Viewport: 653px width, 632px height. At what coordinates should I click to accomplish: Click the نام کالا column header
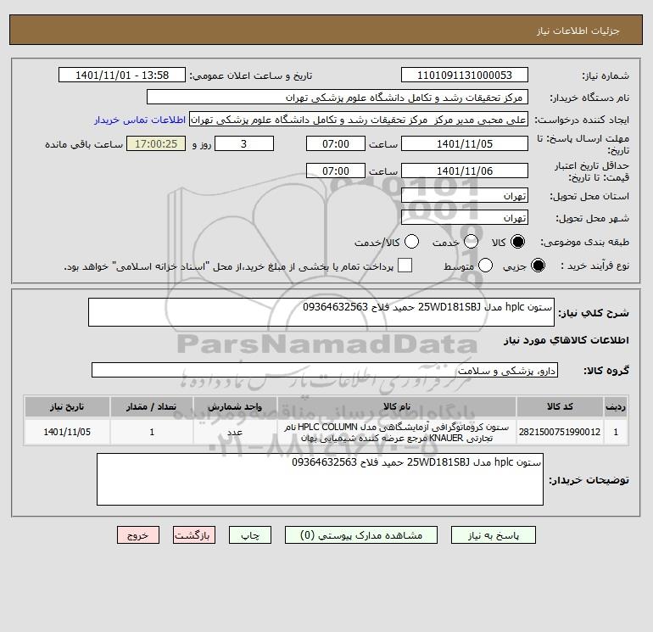point(397,406)
